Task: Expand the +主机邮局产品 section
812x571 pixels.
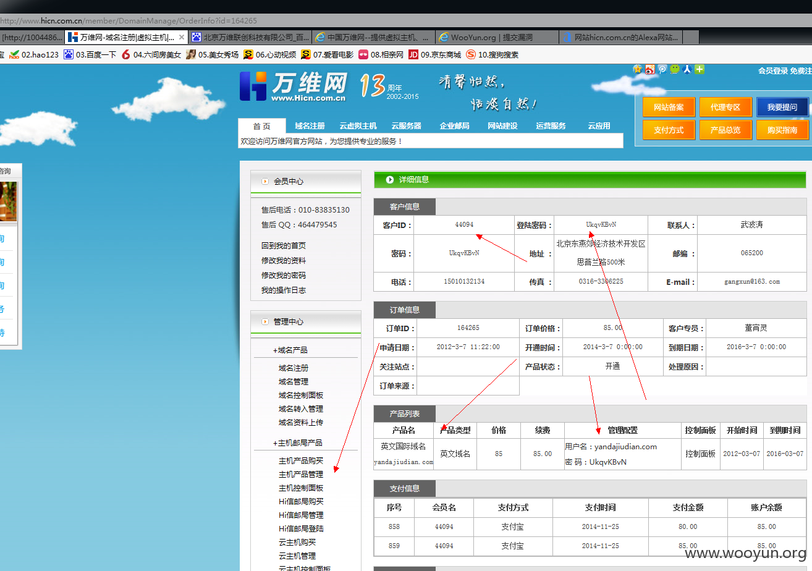Action: (298, 443)
